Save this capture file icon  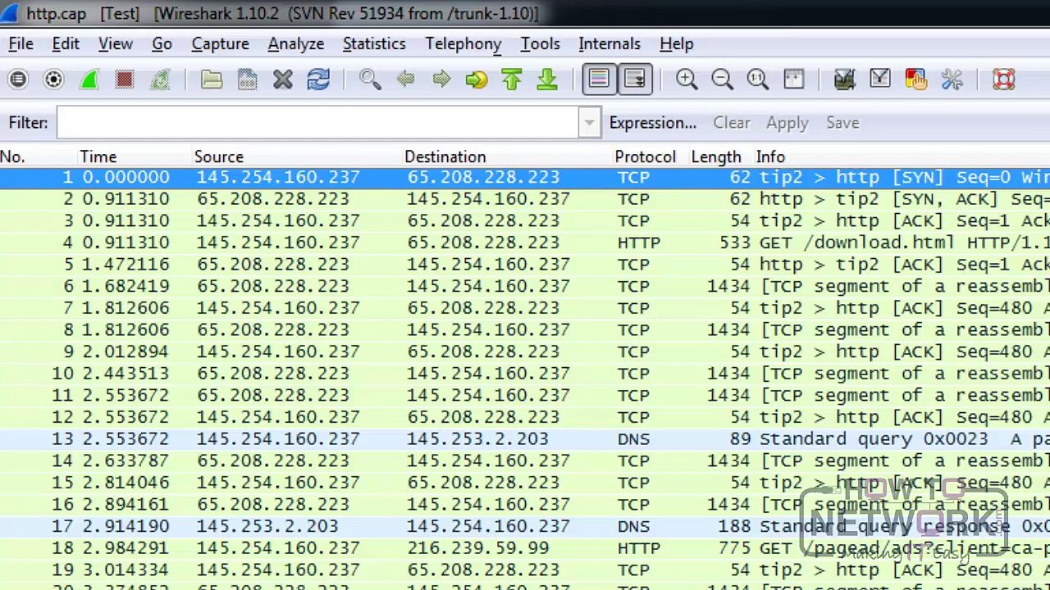[247, 79]
